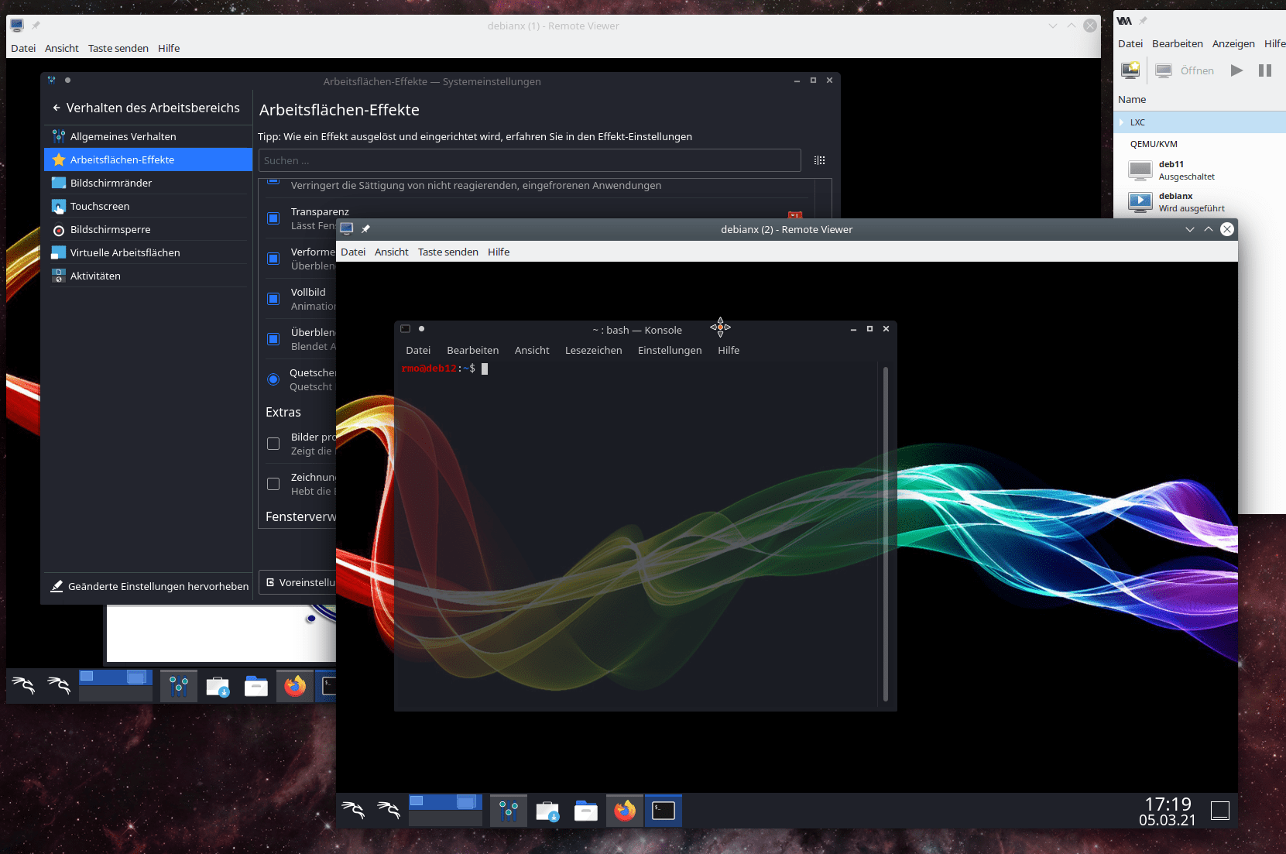
Task: Disable the Transparenz effect checkbox
Action: click(273, 218)
